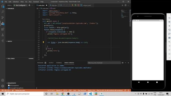Open the Testing flask icon
171x96 pixels.
pyautogui.click(x=3, y=35)
